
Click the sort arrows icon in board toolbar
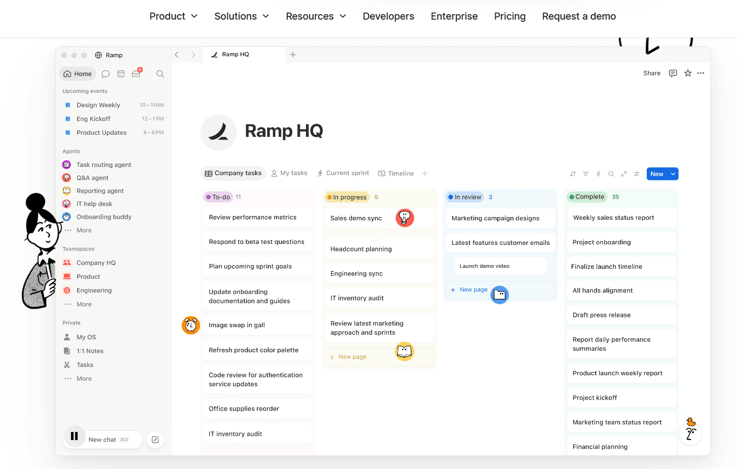coord(573,174)
